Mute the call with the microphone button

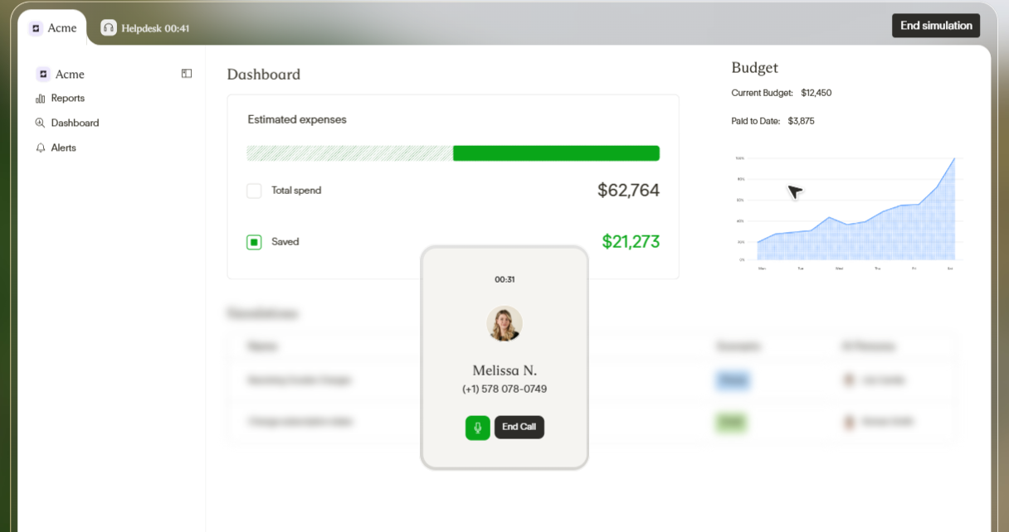coord(477,428)
